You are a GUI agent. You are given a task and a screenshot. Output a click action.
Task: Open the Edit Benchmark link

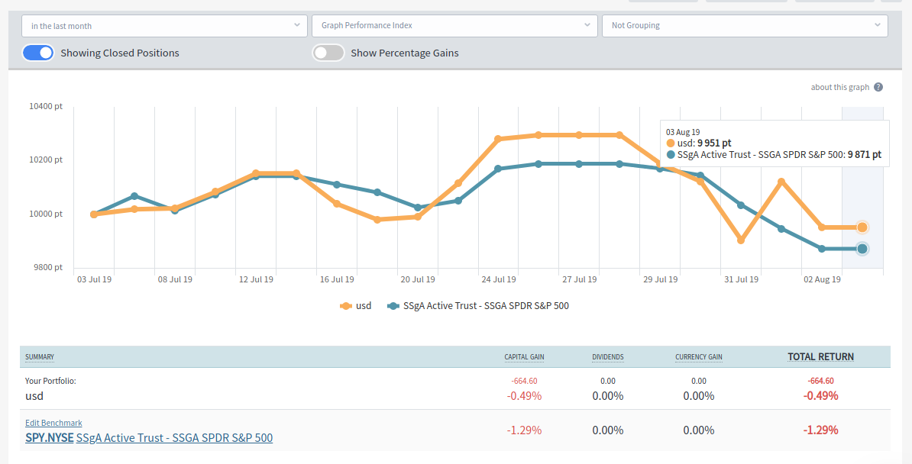click(x=53, y=423)
